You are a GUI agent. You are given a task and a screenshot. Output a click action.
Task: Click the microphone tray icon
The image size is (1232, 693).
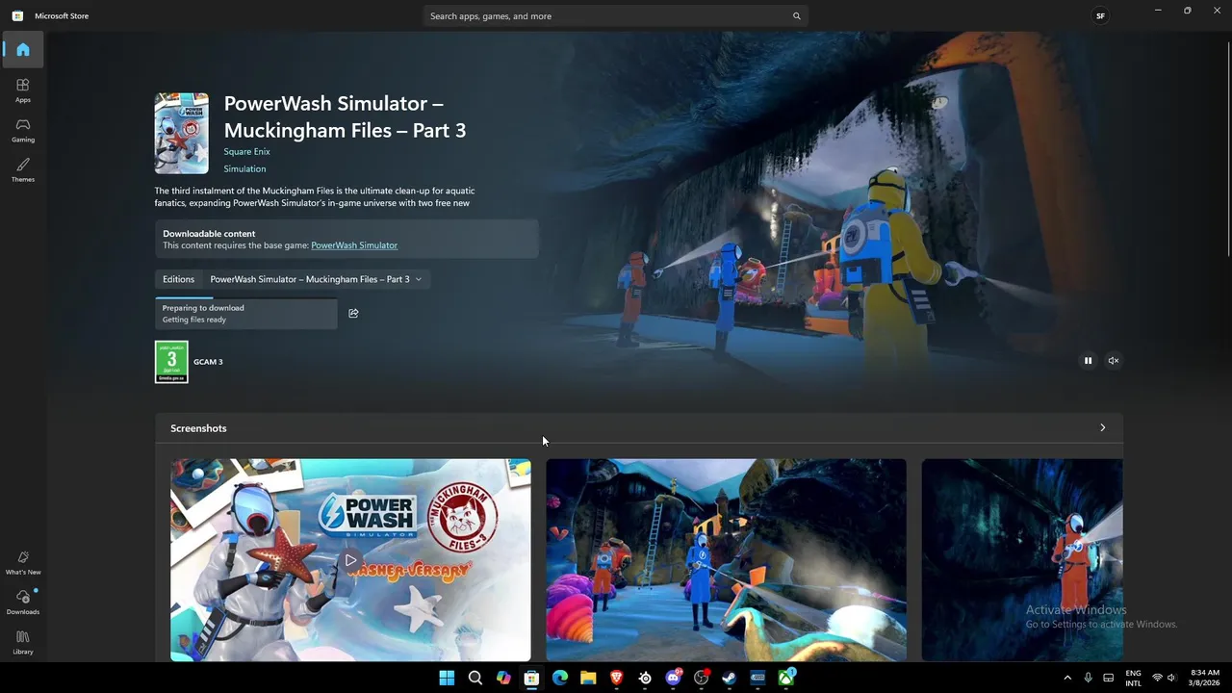pyautogui.click(x=1089, y=678)
